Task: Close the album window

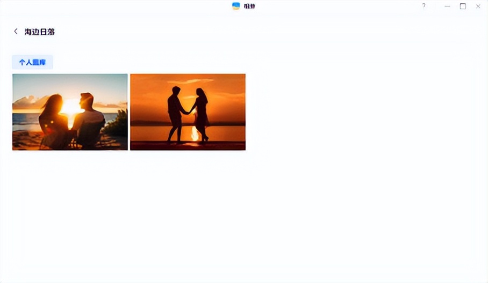Action: pyautogui.click(x=478, y=6)
